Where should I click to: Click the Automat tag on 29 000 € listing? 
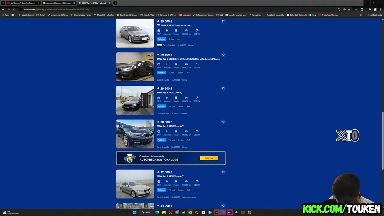pos(161,39)
